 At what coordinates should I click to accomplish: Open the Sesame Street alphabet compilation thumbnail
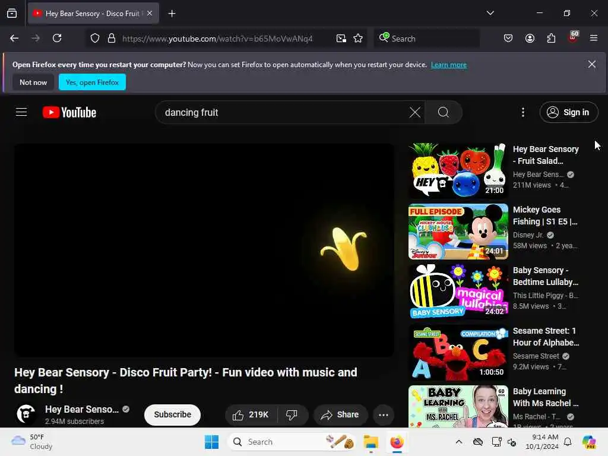(458, 353)
